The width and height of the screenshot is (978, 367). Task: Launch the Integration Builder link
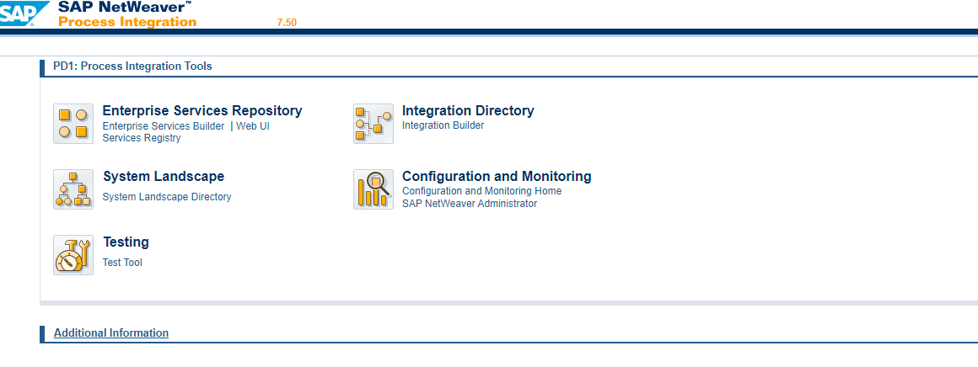coord(443,125)
